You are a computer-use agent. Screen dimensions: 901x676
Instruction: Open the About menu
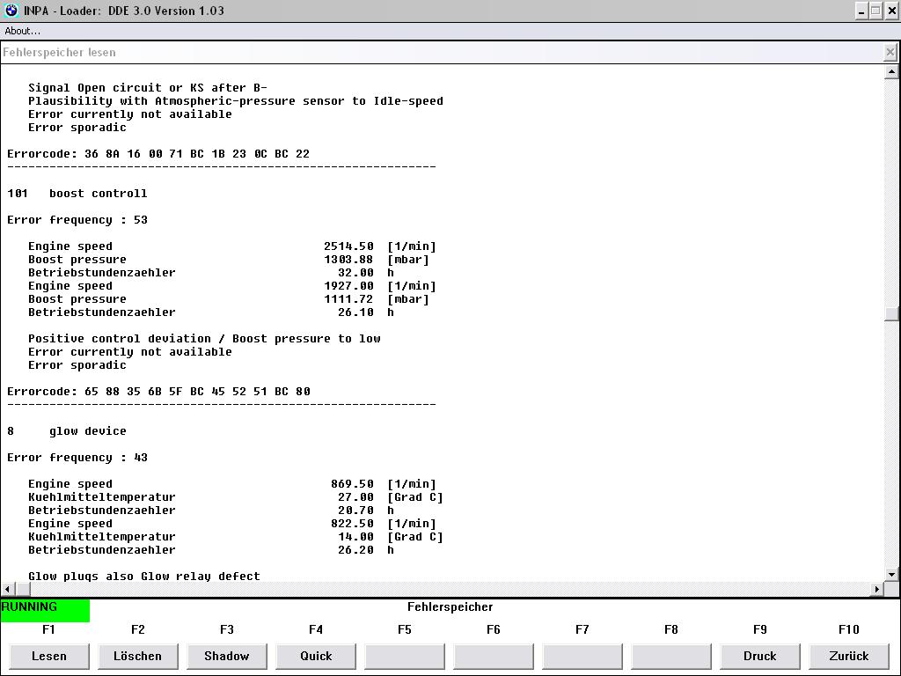point(23,31)
